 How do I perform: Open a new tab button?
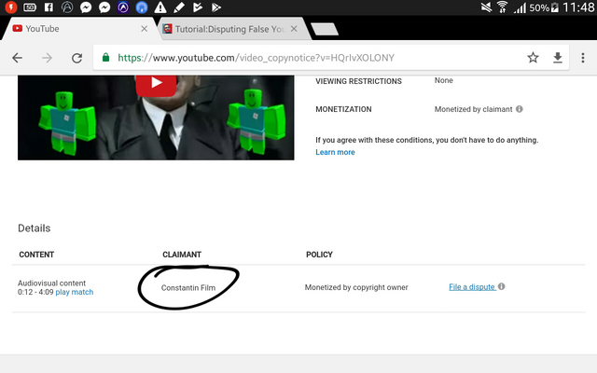click(x=325, y=29)
